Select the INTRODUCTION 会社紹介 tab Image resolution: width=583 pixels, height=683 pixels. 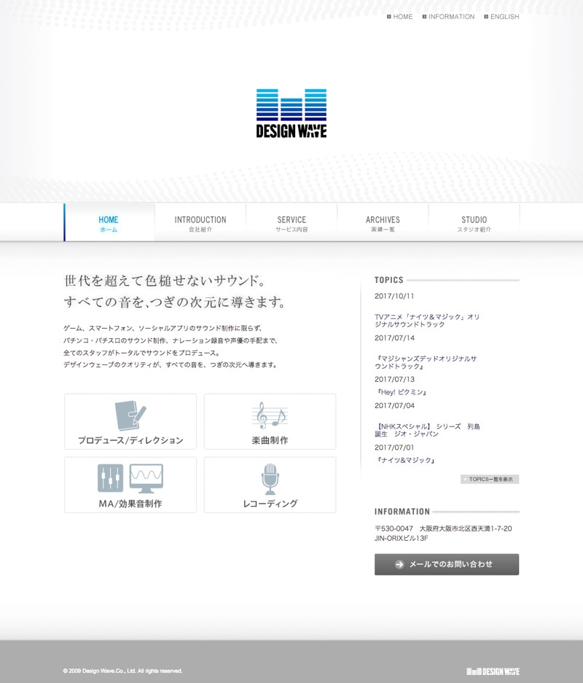(200, 222)
